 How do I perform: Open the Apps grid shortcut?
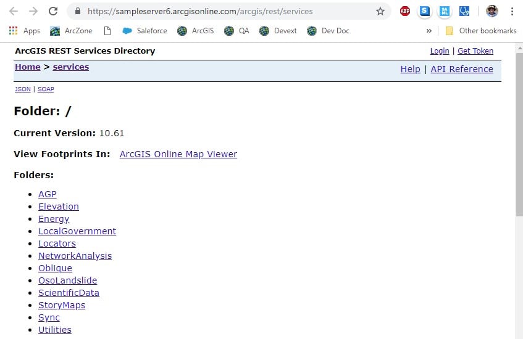tap(25, 31)
